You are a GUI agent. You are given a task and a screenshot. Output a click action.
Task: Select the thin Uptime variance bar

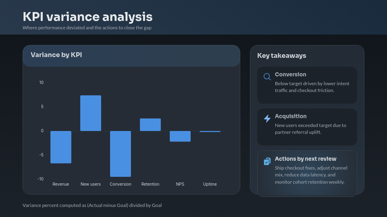point(210,131)
